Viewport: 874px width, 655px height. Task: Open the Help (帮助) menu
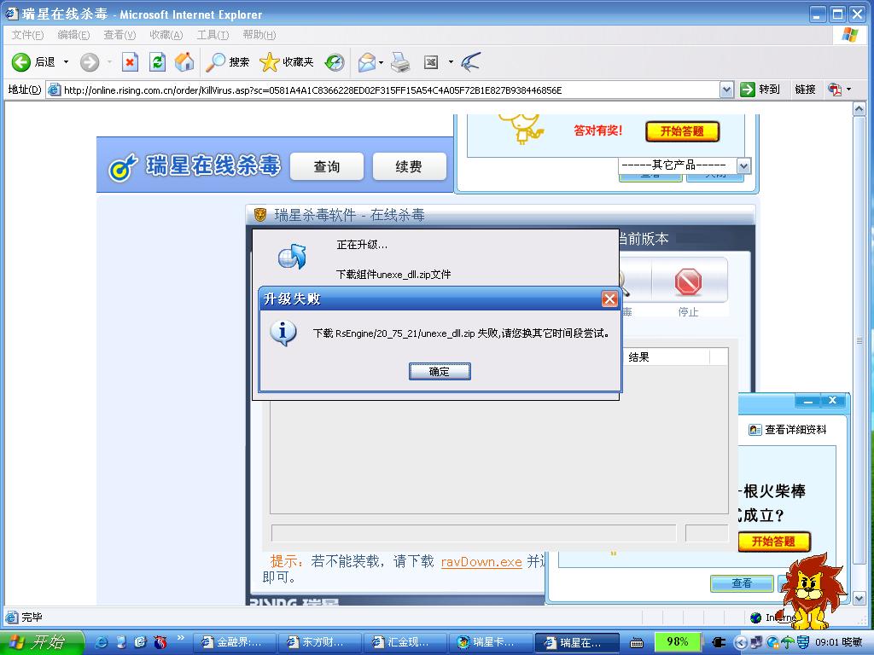tap(259, 34)
